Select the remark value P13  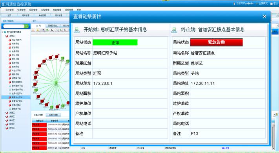(x=195, y=133)
